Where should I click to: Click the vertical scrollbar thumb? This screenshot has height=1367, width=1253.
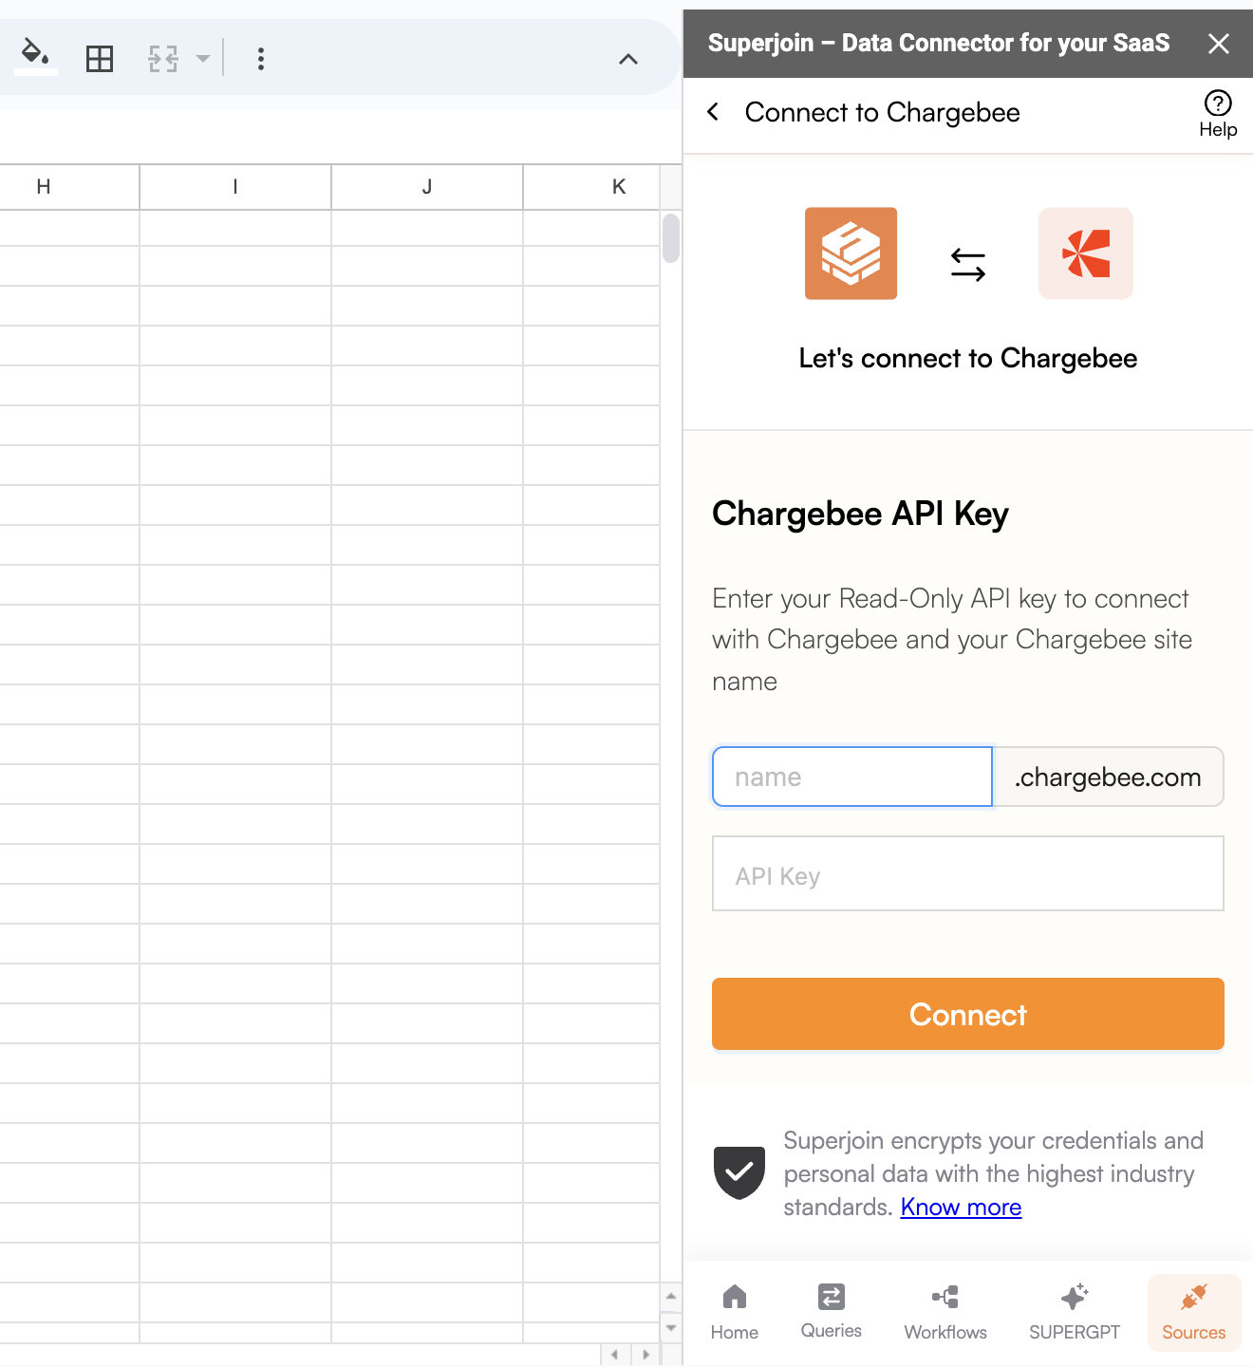coord(671,238)
